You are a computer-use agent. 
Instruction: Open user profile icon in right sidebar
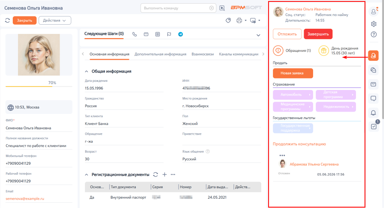(x=374, y=11)
